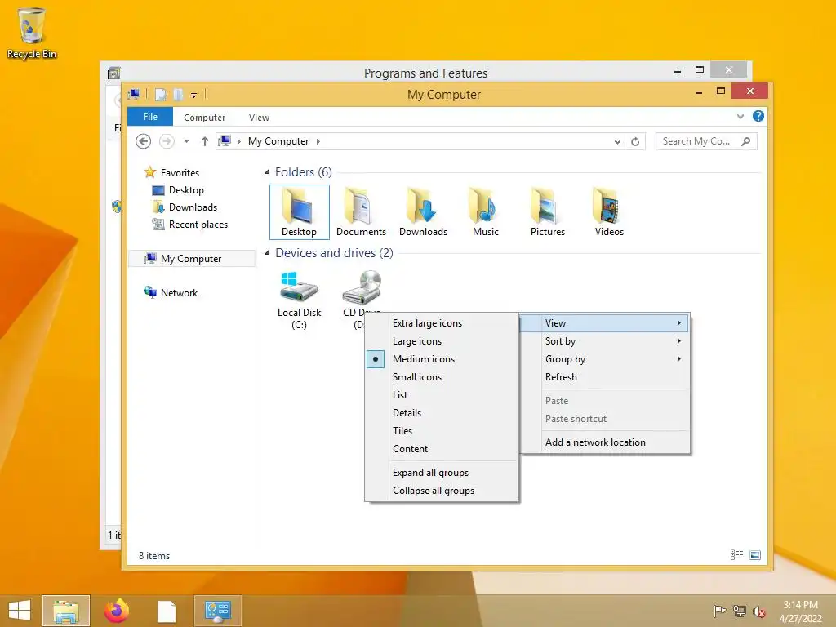836x627 pixels.
Task: Choose Large icons view
Action: [x=442, y=341]
